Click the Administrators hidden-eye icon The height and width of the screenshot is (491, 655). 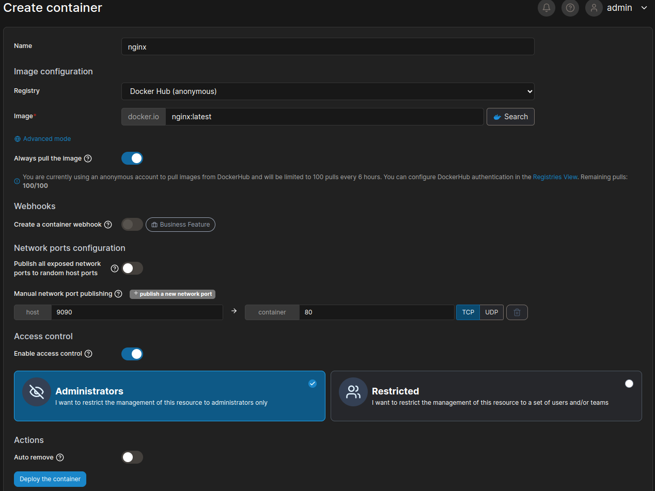37,392
